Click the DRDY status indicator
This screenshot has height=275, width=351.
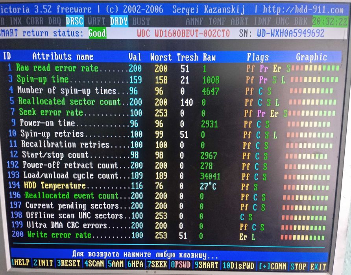[x=119, y=21]
